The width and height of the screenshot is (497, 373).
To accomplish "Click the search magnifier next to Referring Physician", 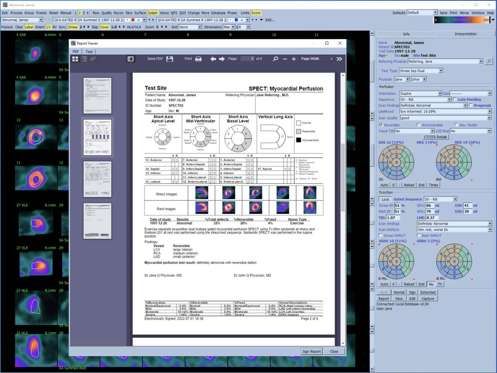I will point(489,61).
